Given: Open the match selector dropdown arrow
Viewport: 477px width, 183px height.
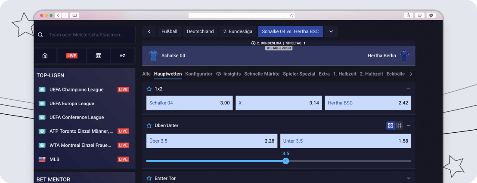Looking at the screenshot, I should [331, 31].
